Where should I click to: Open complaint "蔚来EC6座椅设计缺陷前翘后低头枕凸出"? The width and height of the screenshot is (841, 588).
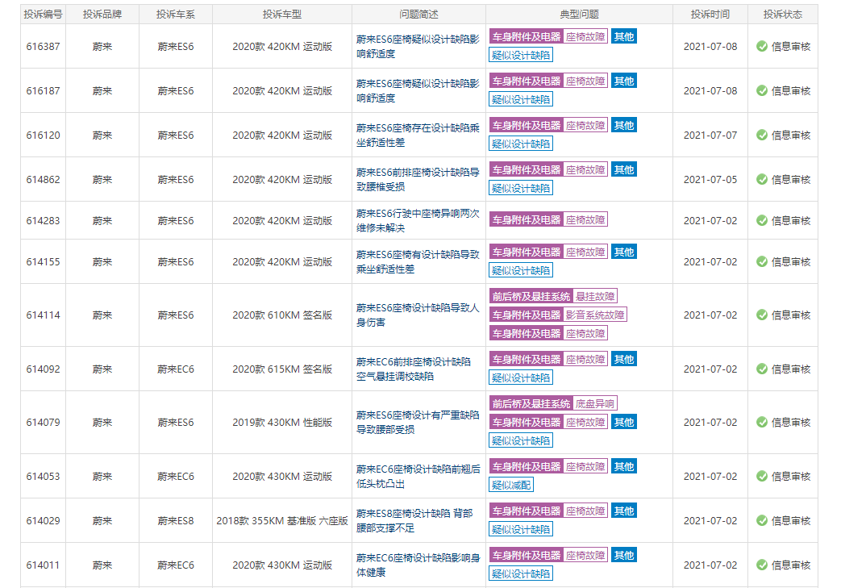(x=418, y=477)
